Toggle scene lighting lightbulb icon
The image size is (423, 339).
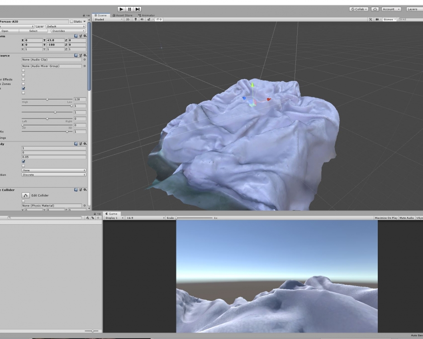coord(135,19)
